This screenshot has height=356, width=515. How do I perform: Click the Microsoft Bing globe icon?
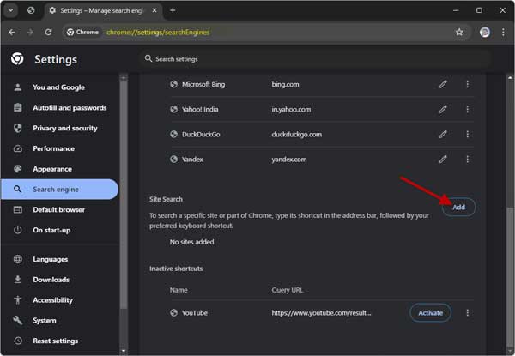click(173, 84)
